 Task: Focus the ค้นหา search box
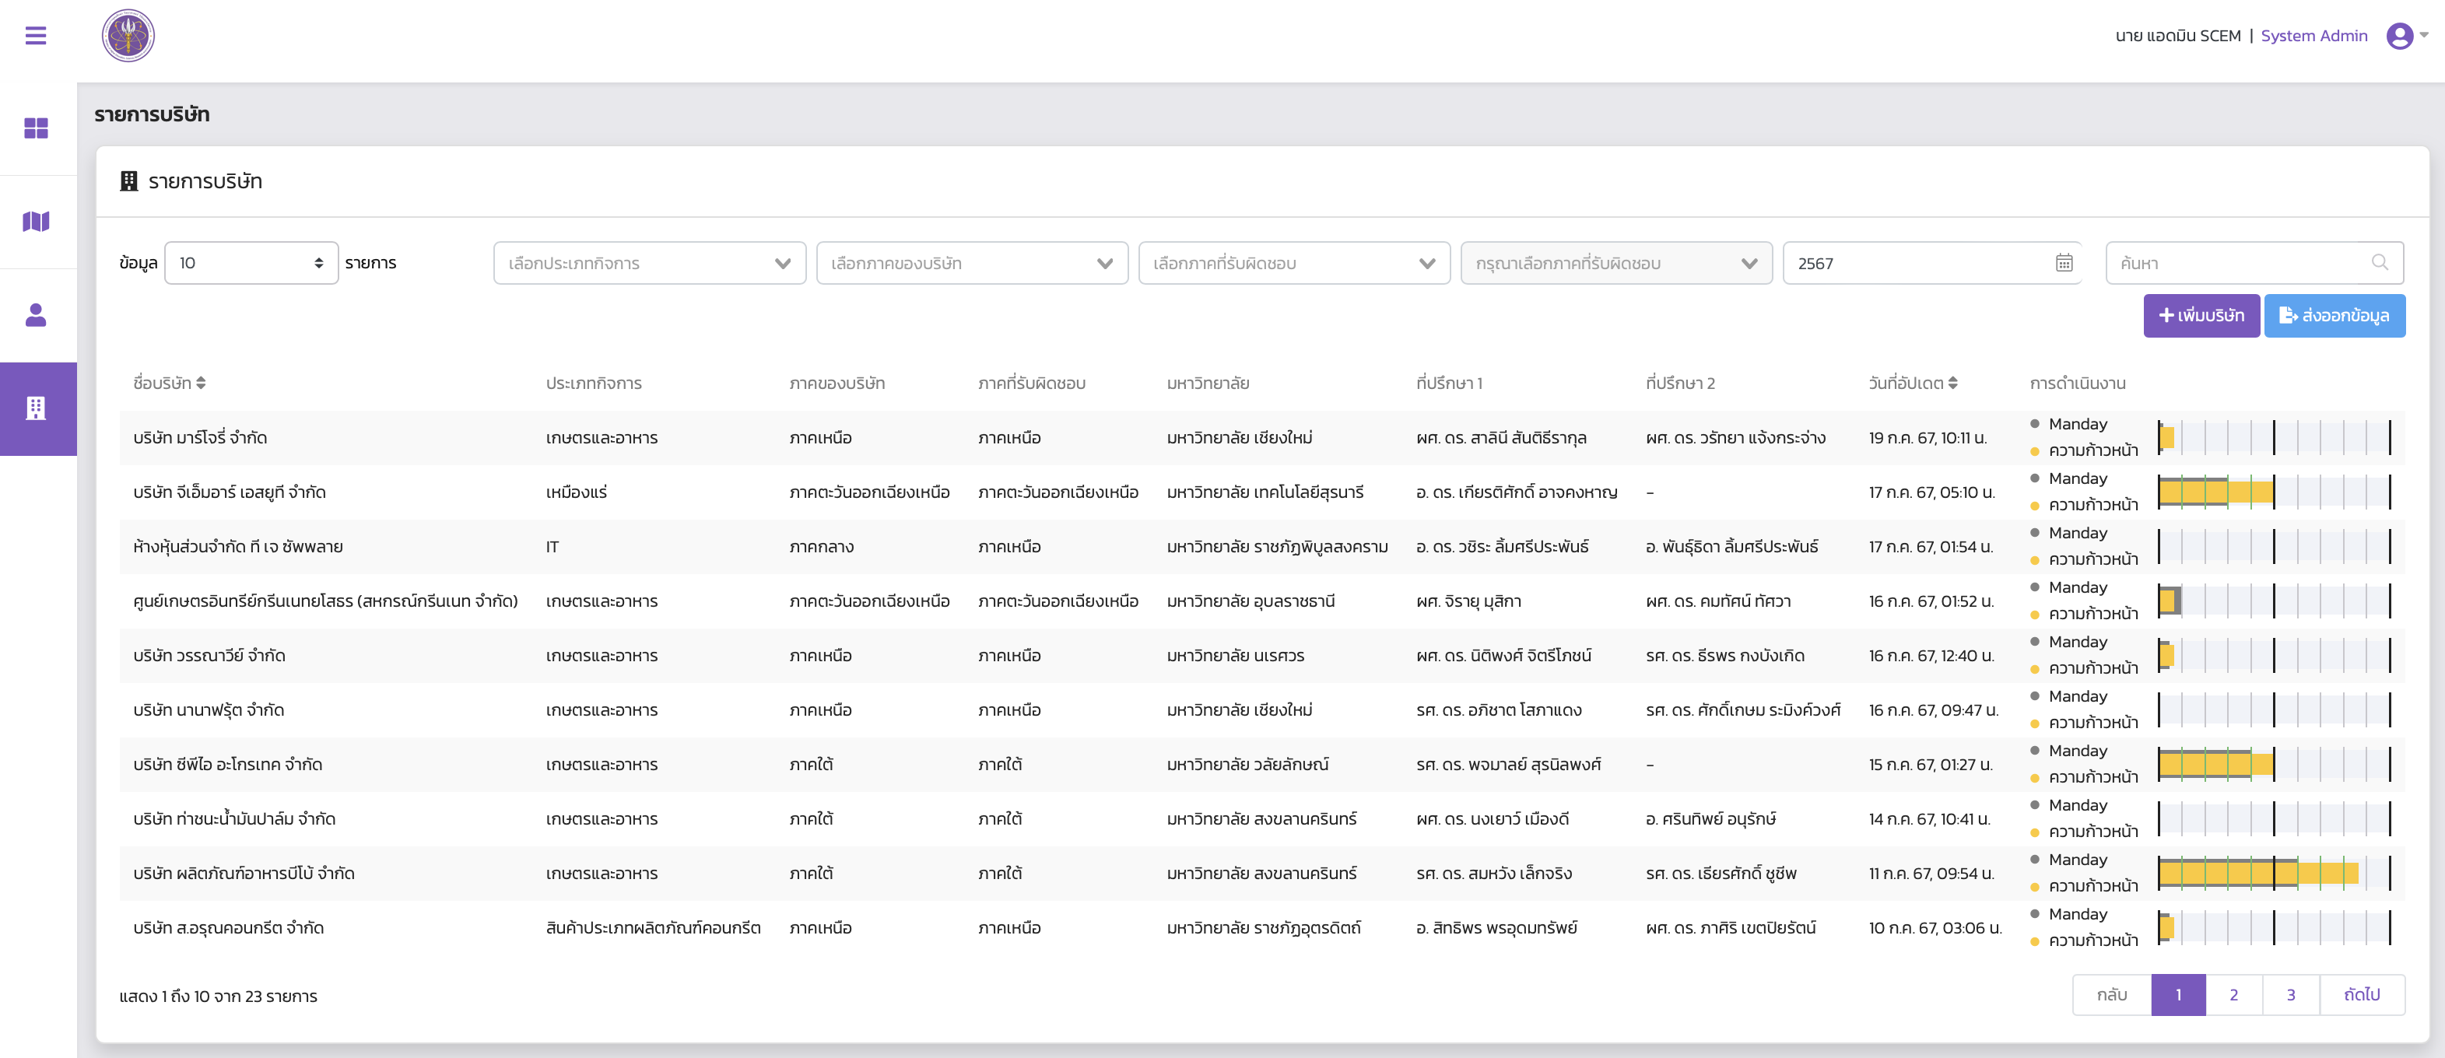click(2254, 263)
